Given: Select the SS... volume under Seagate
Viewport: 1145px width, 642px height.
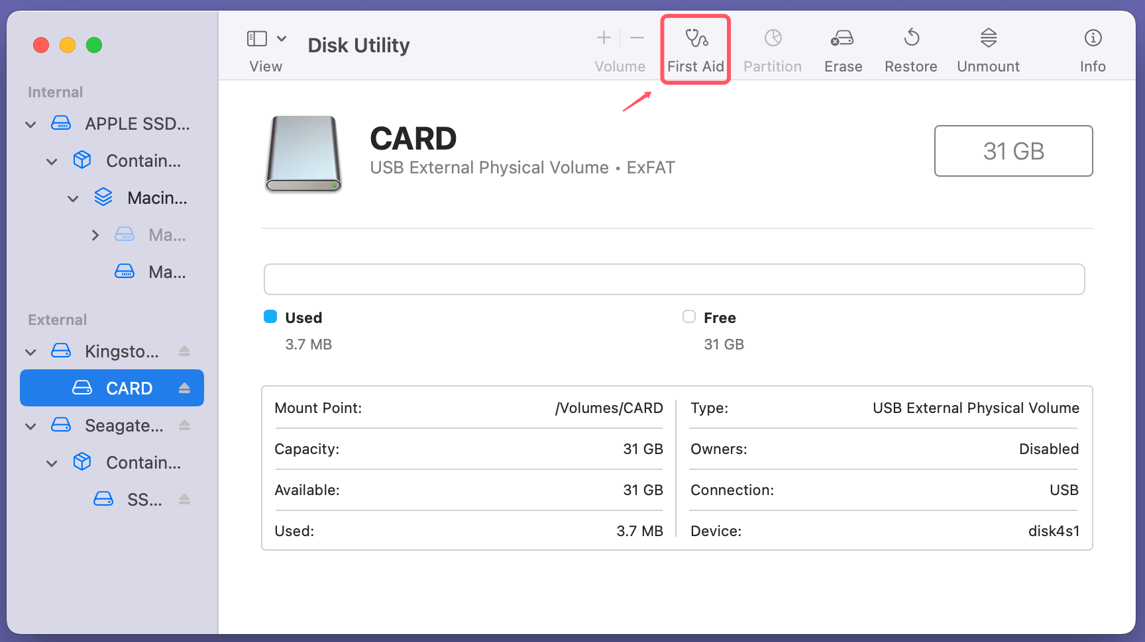Looking at the screenshot, I should pos(144,500).
